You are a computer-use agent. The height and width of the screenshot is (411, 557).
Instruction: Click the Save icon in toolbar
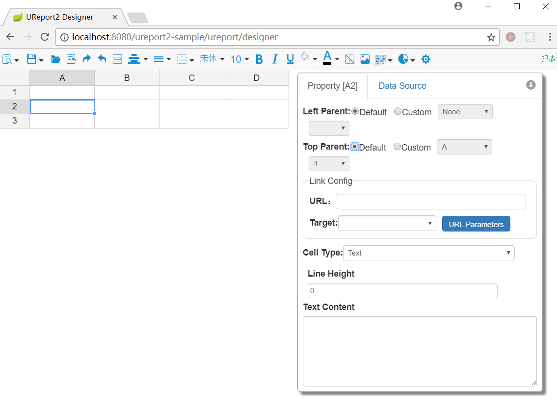pos(31,59)
